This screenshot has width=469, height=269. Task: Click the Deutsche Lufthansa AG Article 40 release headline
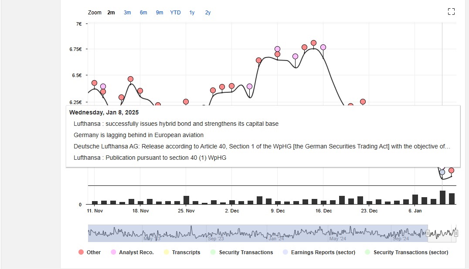[x=262, y=147]
